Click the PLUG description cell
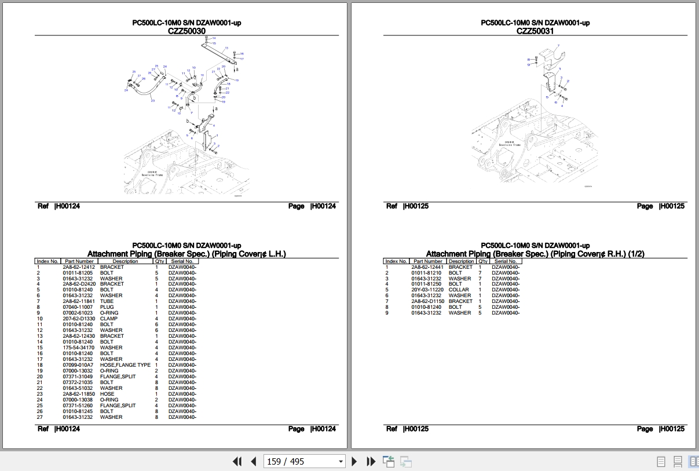Viewport: 699px width, 471px height. (107, 307)
